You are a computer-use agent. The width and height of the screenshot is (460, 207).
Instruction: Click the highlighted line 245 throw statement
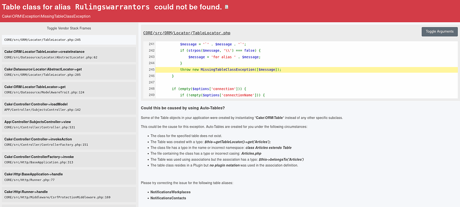pyautogui.click(x=230, y=70)
